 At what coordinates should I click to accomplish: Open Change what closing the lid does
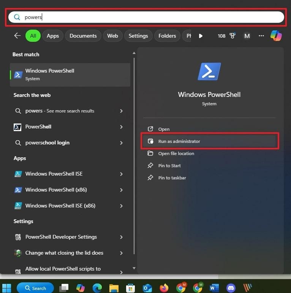tap(64, 253)
